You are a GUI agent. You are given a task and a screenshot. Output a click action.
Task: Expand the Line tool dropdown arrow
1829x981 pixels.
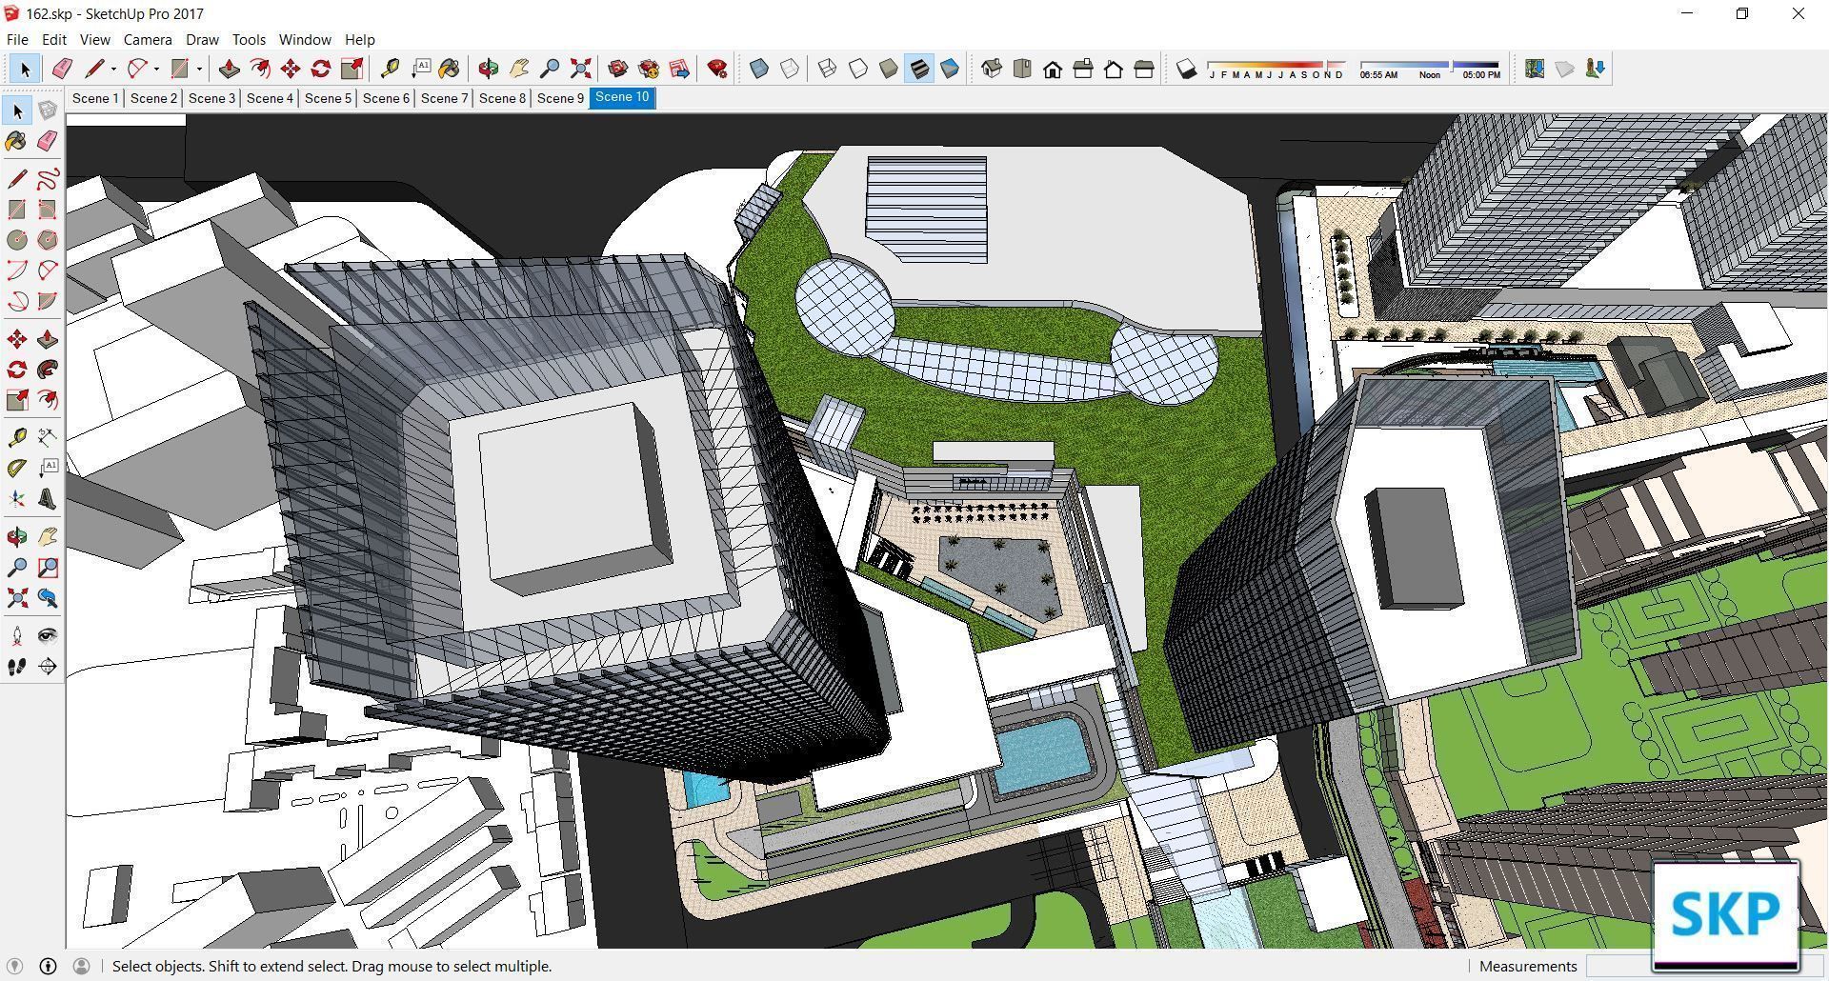pos(113,69)
